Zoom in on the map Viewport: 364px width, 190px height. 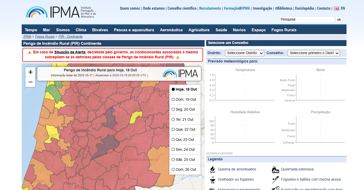point(30,72)
